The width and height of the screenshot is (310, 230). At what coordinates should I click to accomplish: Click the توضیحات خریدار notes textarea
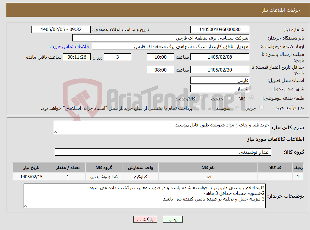click(144, 196)
